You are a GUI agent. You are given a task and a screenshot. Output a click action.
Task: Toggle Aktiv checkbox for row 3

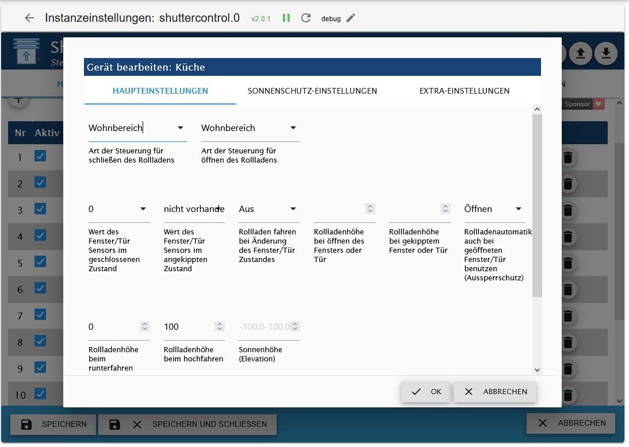[x=40, y=209]
